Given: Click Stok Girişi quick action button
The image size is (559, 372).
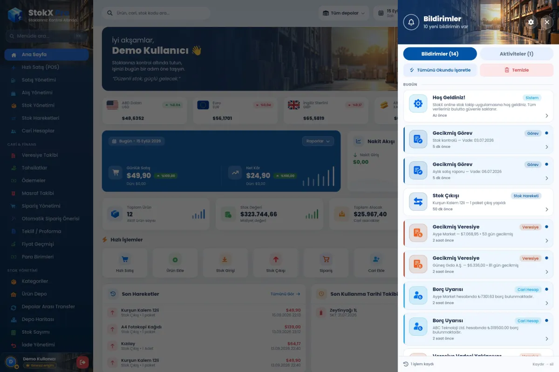Looking at the screenshot, I should [225, 263].
